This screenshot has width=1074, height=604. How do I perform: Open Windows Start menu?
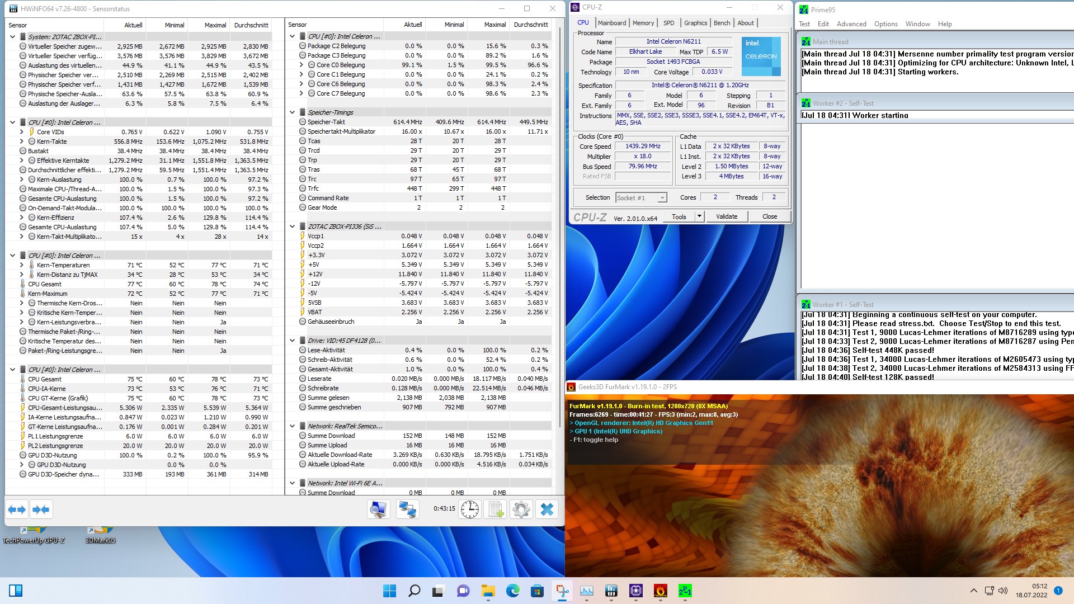click(389, 591)
